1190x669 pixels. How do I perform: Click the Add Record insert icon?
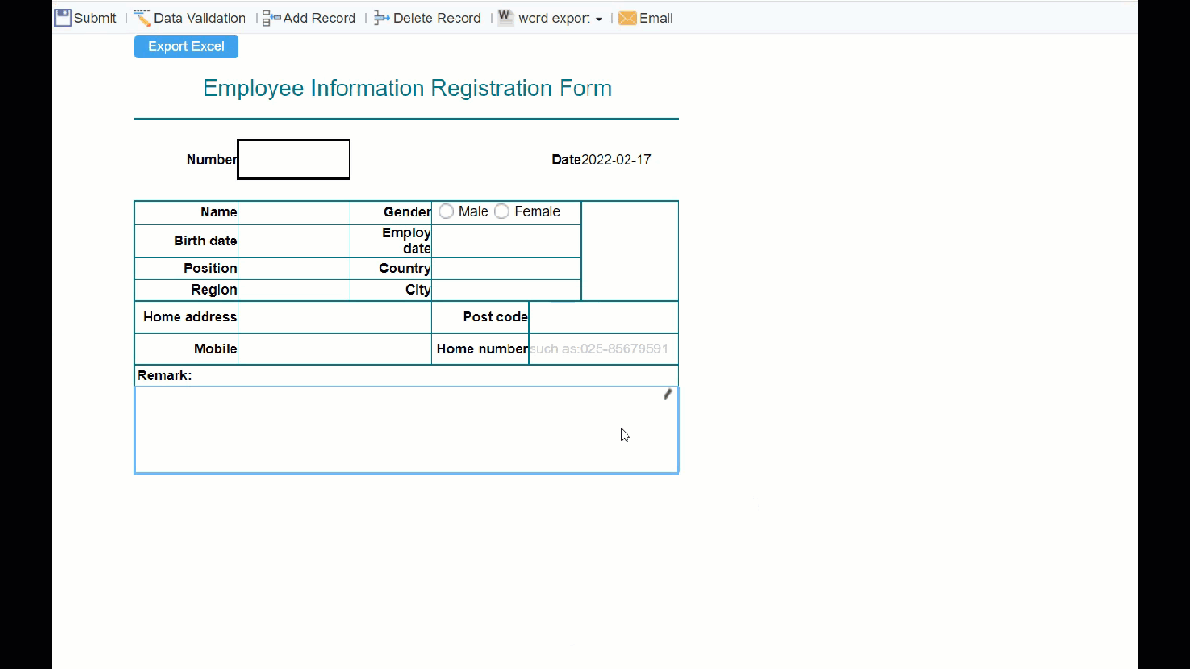[x=269, y=17]
